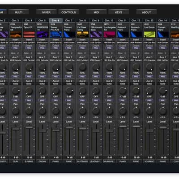This screenshot has height=179, width=179.
Task: Click the Aux 1 knob on Chn. 10
Action: click(x=109, y=67)
